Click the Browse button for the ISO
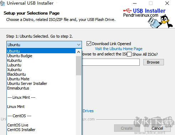 pos(154,62)
